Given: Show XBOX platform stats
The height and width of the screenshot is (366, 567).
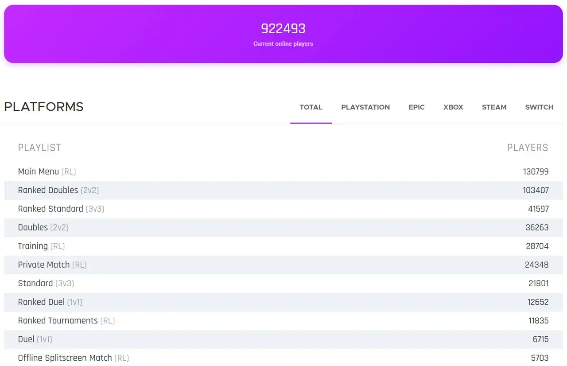Looking at the screenshot, I should 453,107.
